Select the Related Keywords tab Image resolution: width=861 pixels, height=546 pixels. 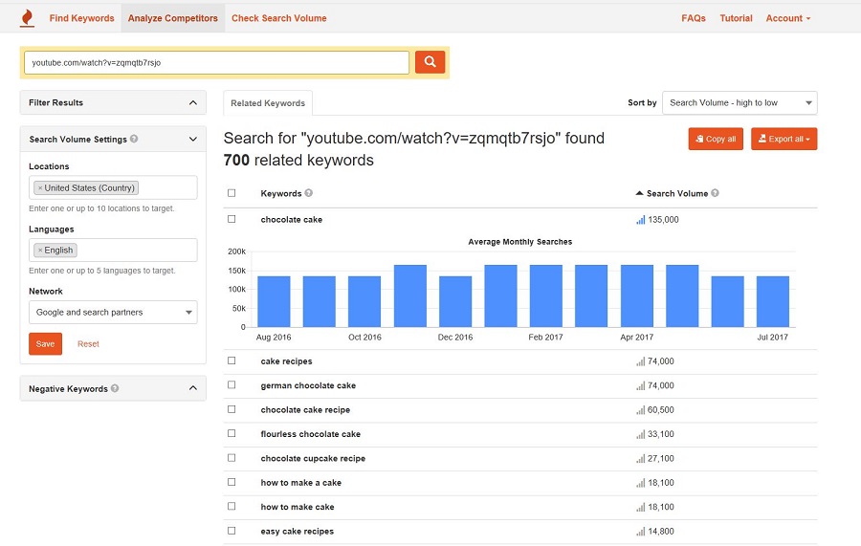click(268, 103)
